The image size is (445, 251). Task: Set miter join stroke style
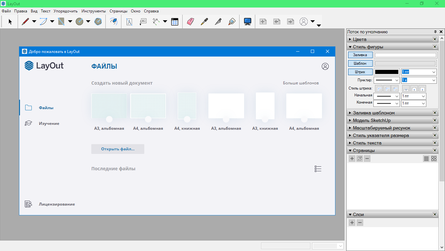tap(379, 88)
